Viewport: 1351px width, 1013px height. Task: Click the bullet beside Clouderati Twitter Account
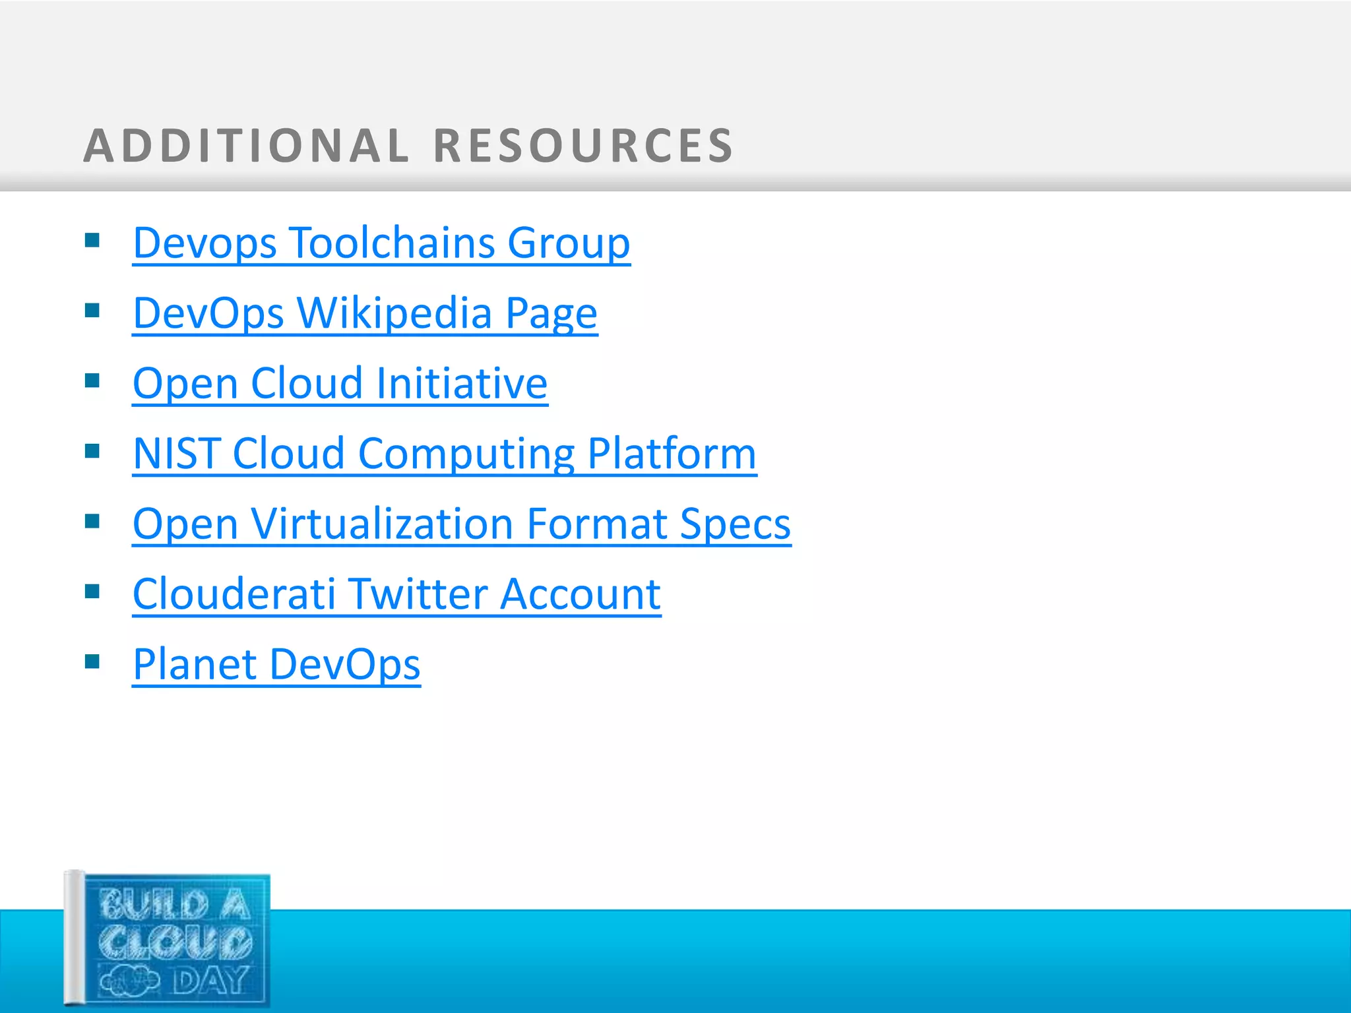click(x=92, y=592)
